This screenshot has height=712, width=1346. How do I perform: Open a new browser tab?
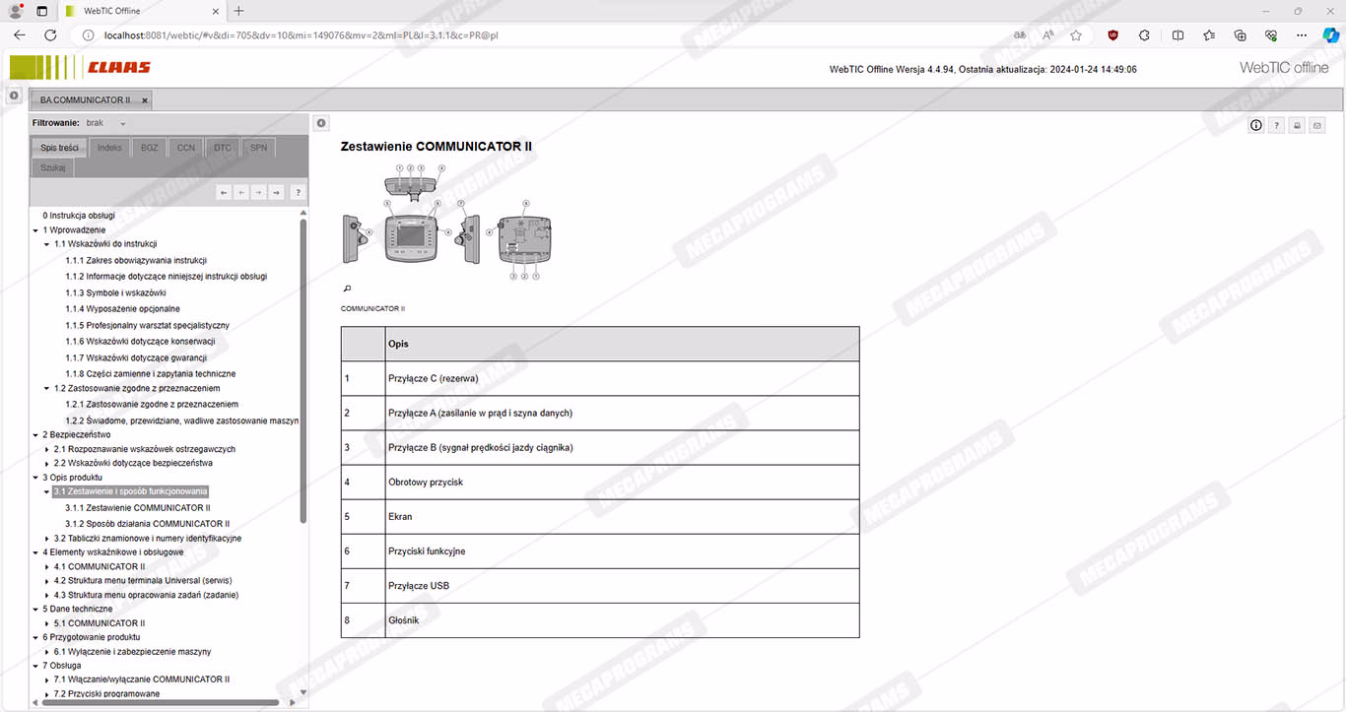(238, 11)
